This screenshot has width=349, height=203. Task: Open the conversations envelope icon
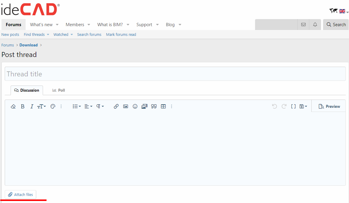tap(303, 25)
